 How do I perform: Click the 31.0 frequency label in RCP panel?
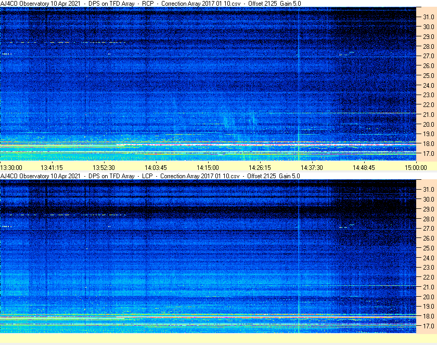click(429, 17)
